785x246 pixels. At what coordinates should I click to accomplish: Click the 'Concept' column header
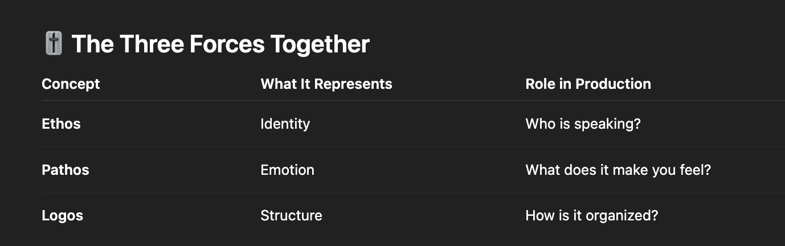(71, 84)
